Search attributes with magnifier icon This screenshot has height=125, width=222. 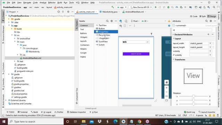(x=206, y=21)
